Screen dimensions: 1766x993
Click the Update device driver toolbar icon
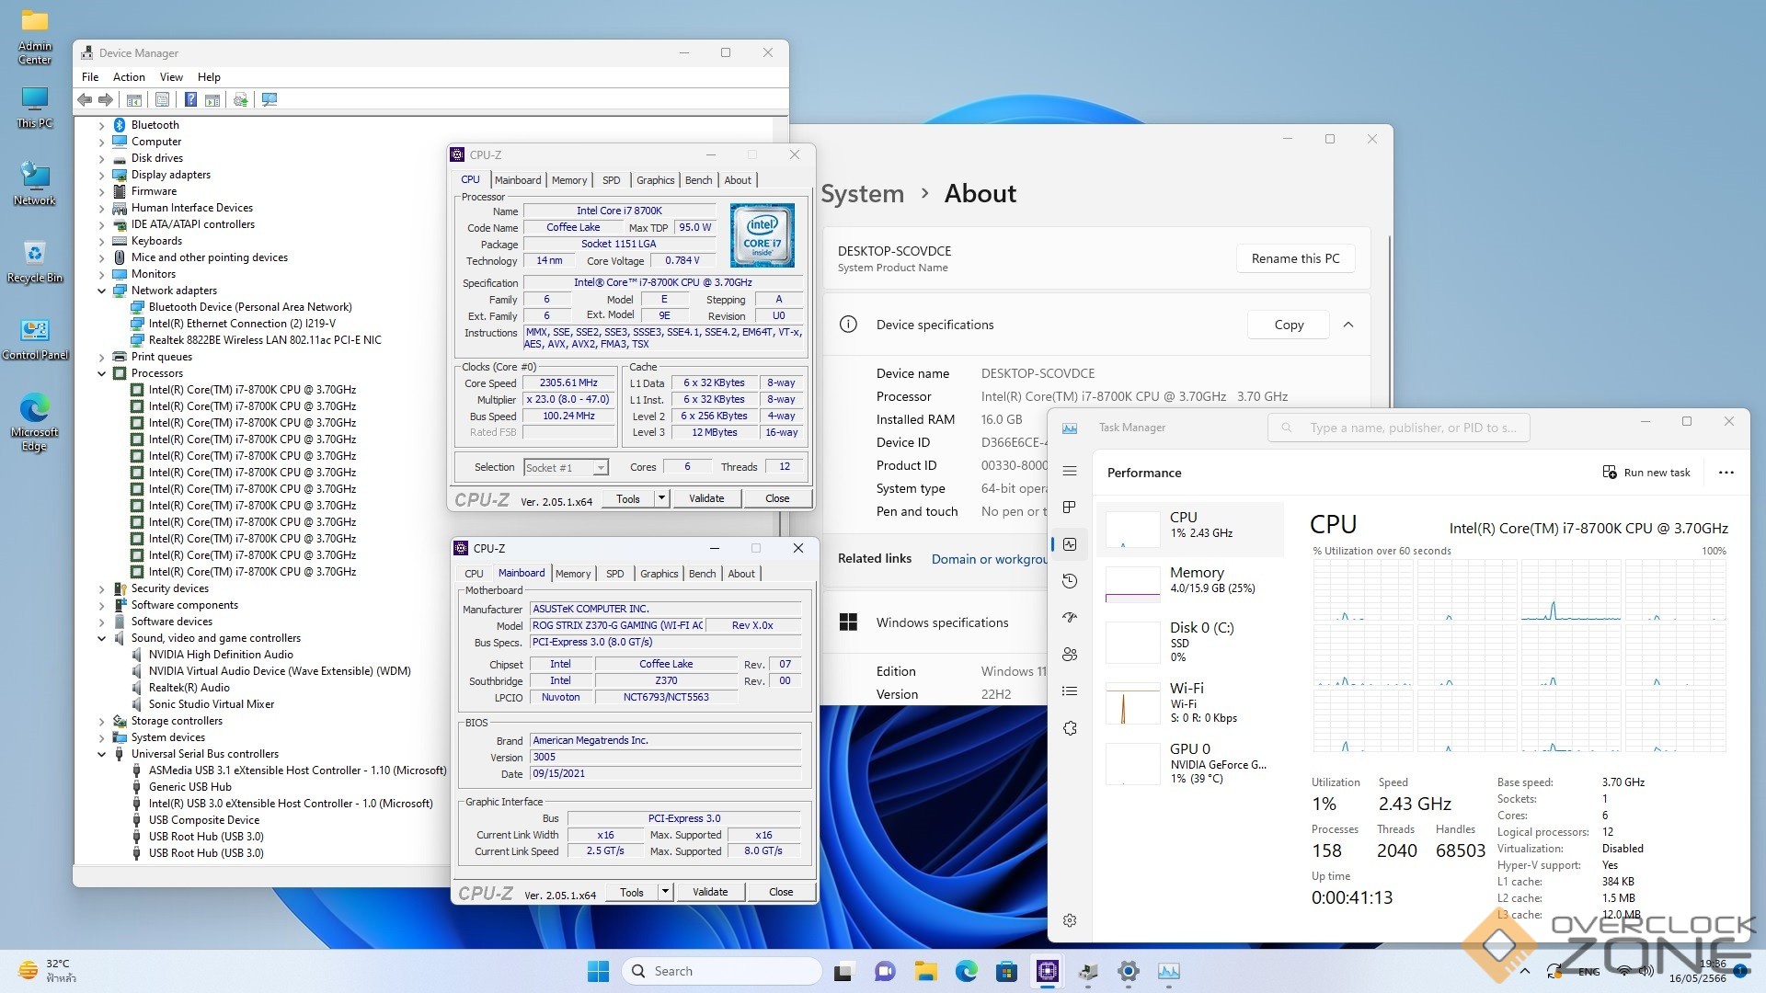[x=240, y=99]
